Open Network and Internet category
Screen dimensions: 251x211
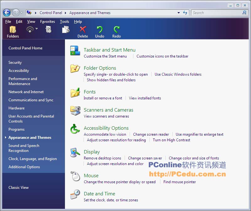(x=26, y=92)
